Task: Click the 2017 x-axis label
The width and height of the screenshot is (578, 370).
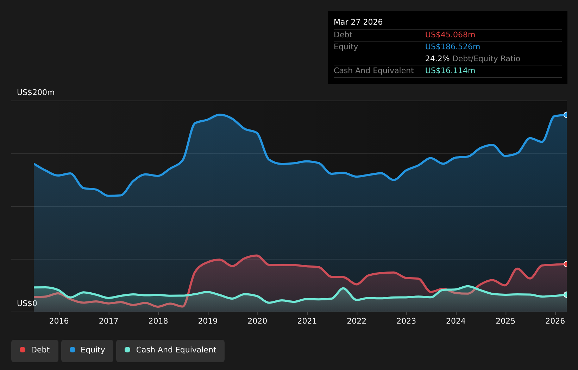Action: point(109,321)
